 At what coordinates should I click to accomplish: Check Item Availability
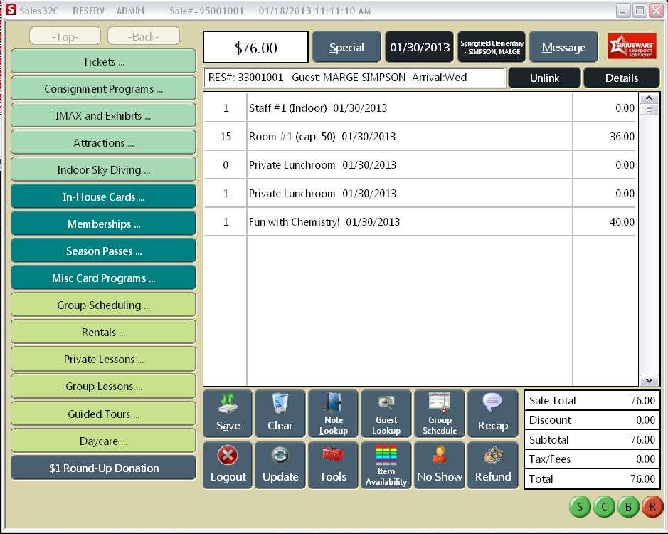point(386,464)
